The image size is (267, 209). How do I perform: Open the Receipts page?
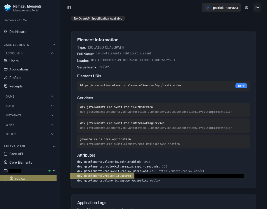[x=16, y=86]
